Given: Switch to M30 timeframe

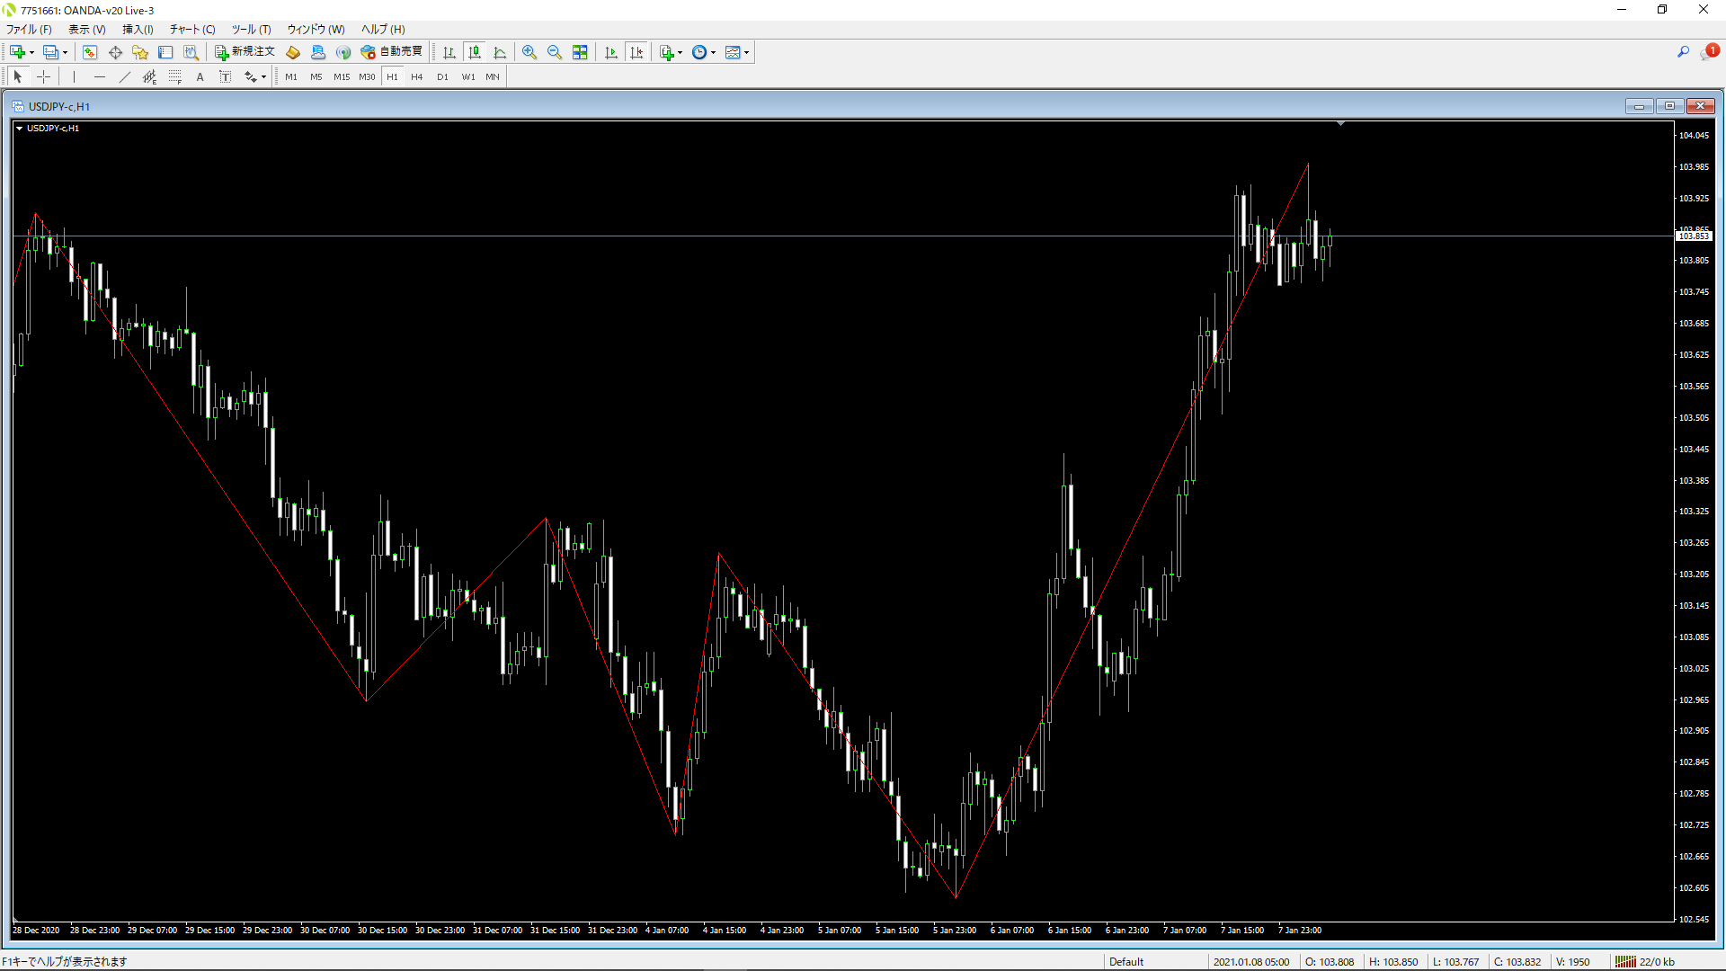Looking at the screenshot, I should (367, 76).
